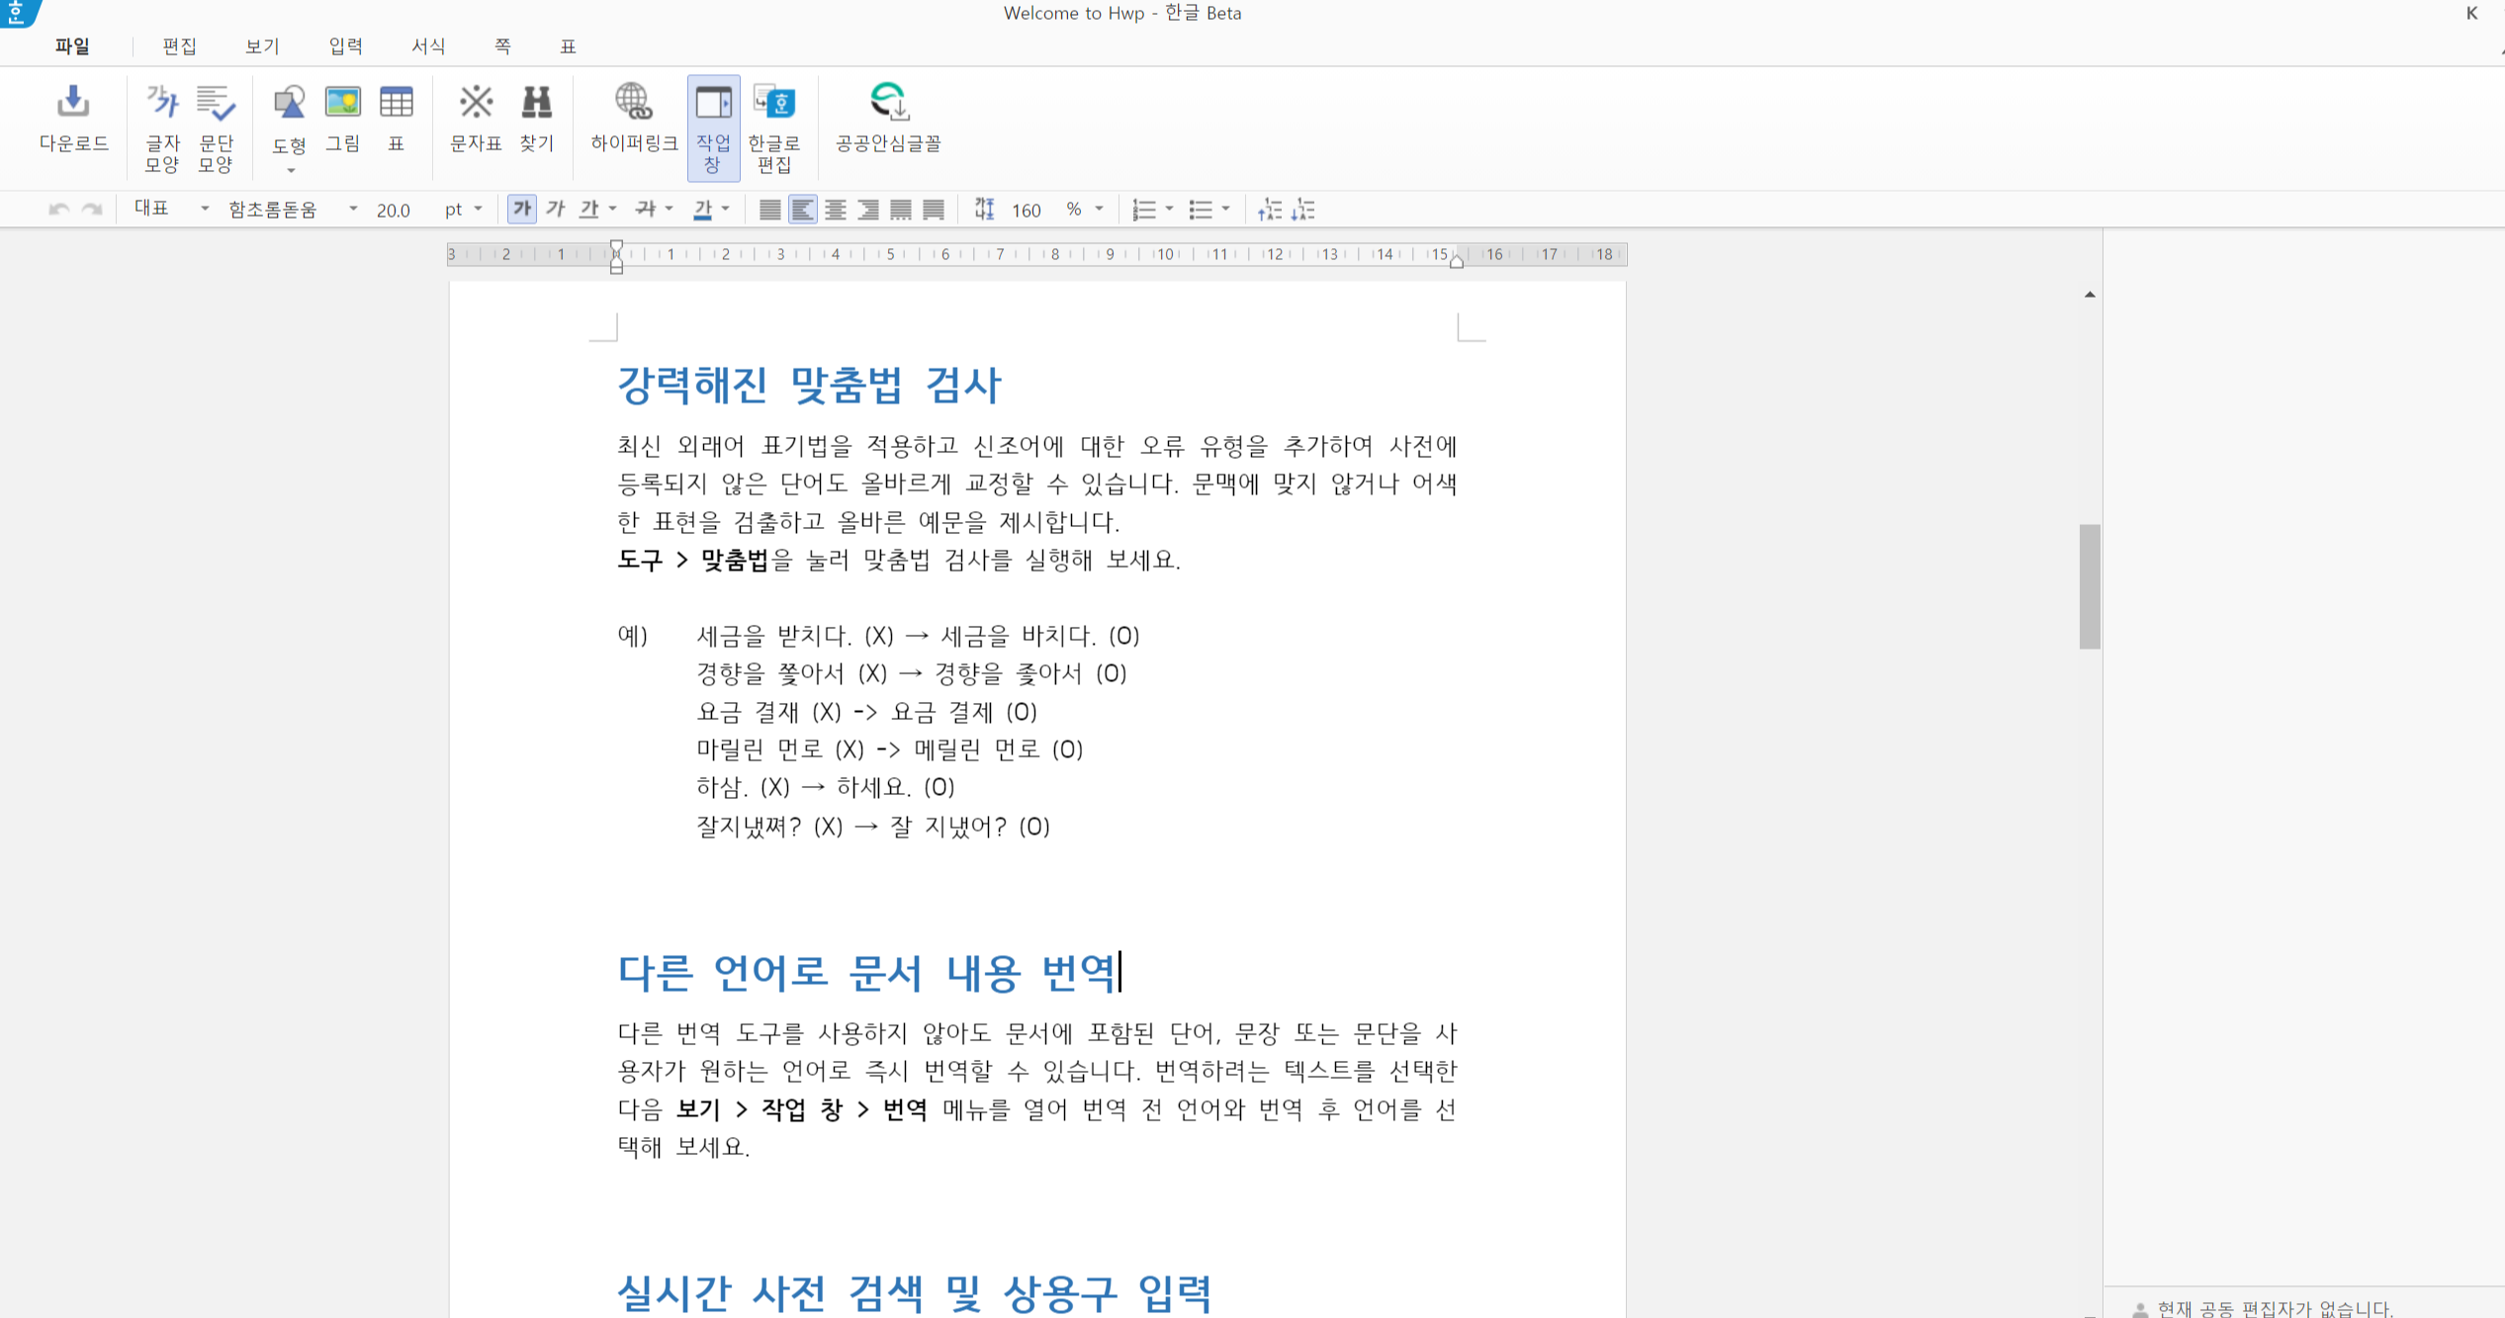Viewport: 2505px width, 1318px height.
Task: Click the font size 20.0 field
Action: 394,210
